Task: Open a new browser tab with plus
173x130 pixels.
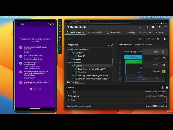Action: point(88,21)
